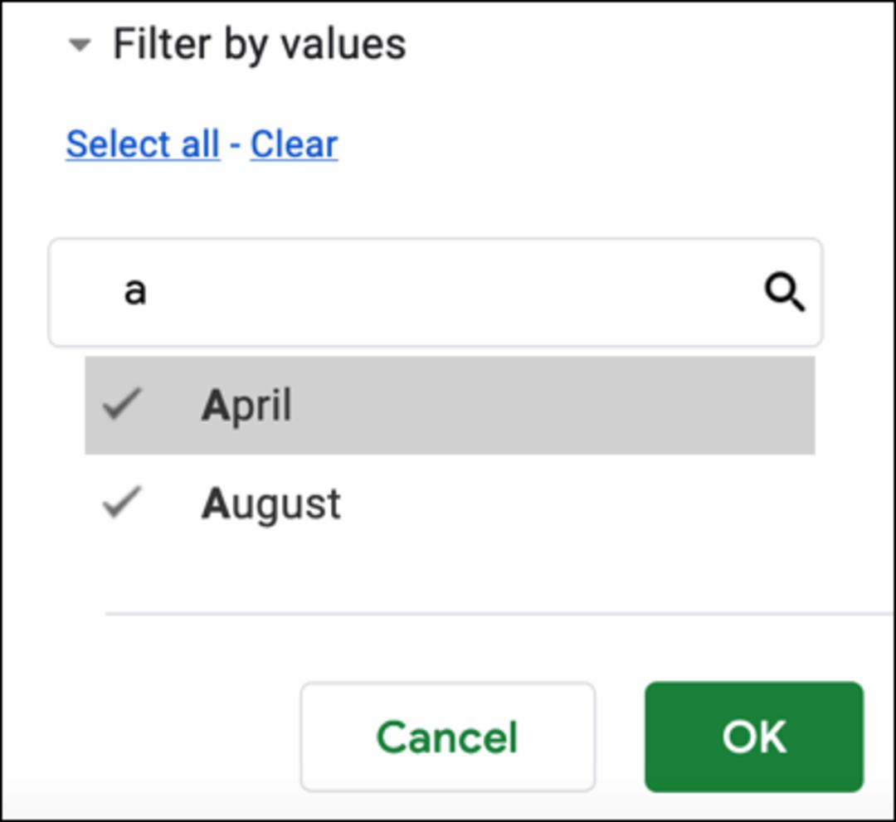The width and height of the screenshot is (896, 822).
Task: Confirm the filter with OK
Action: pos(753,737)
